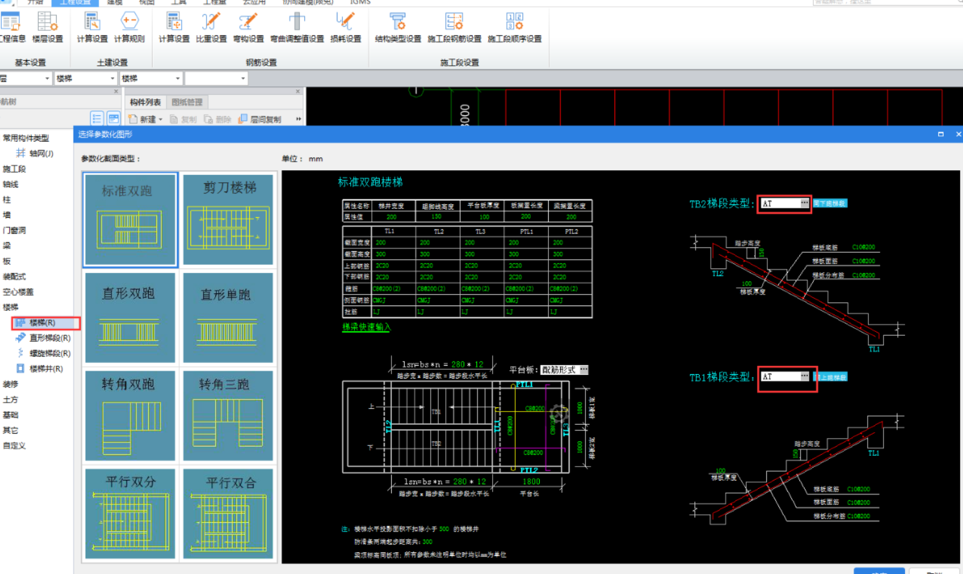Collapse 楼梯 category in tree
The height and width of the screenshot is (574, 963).
[x=10, y=307]
